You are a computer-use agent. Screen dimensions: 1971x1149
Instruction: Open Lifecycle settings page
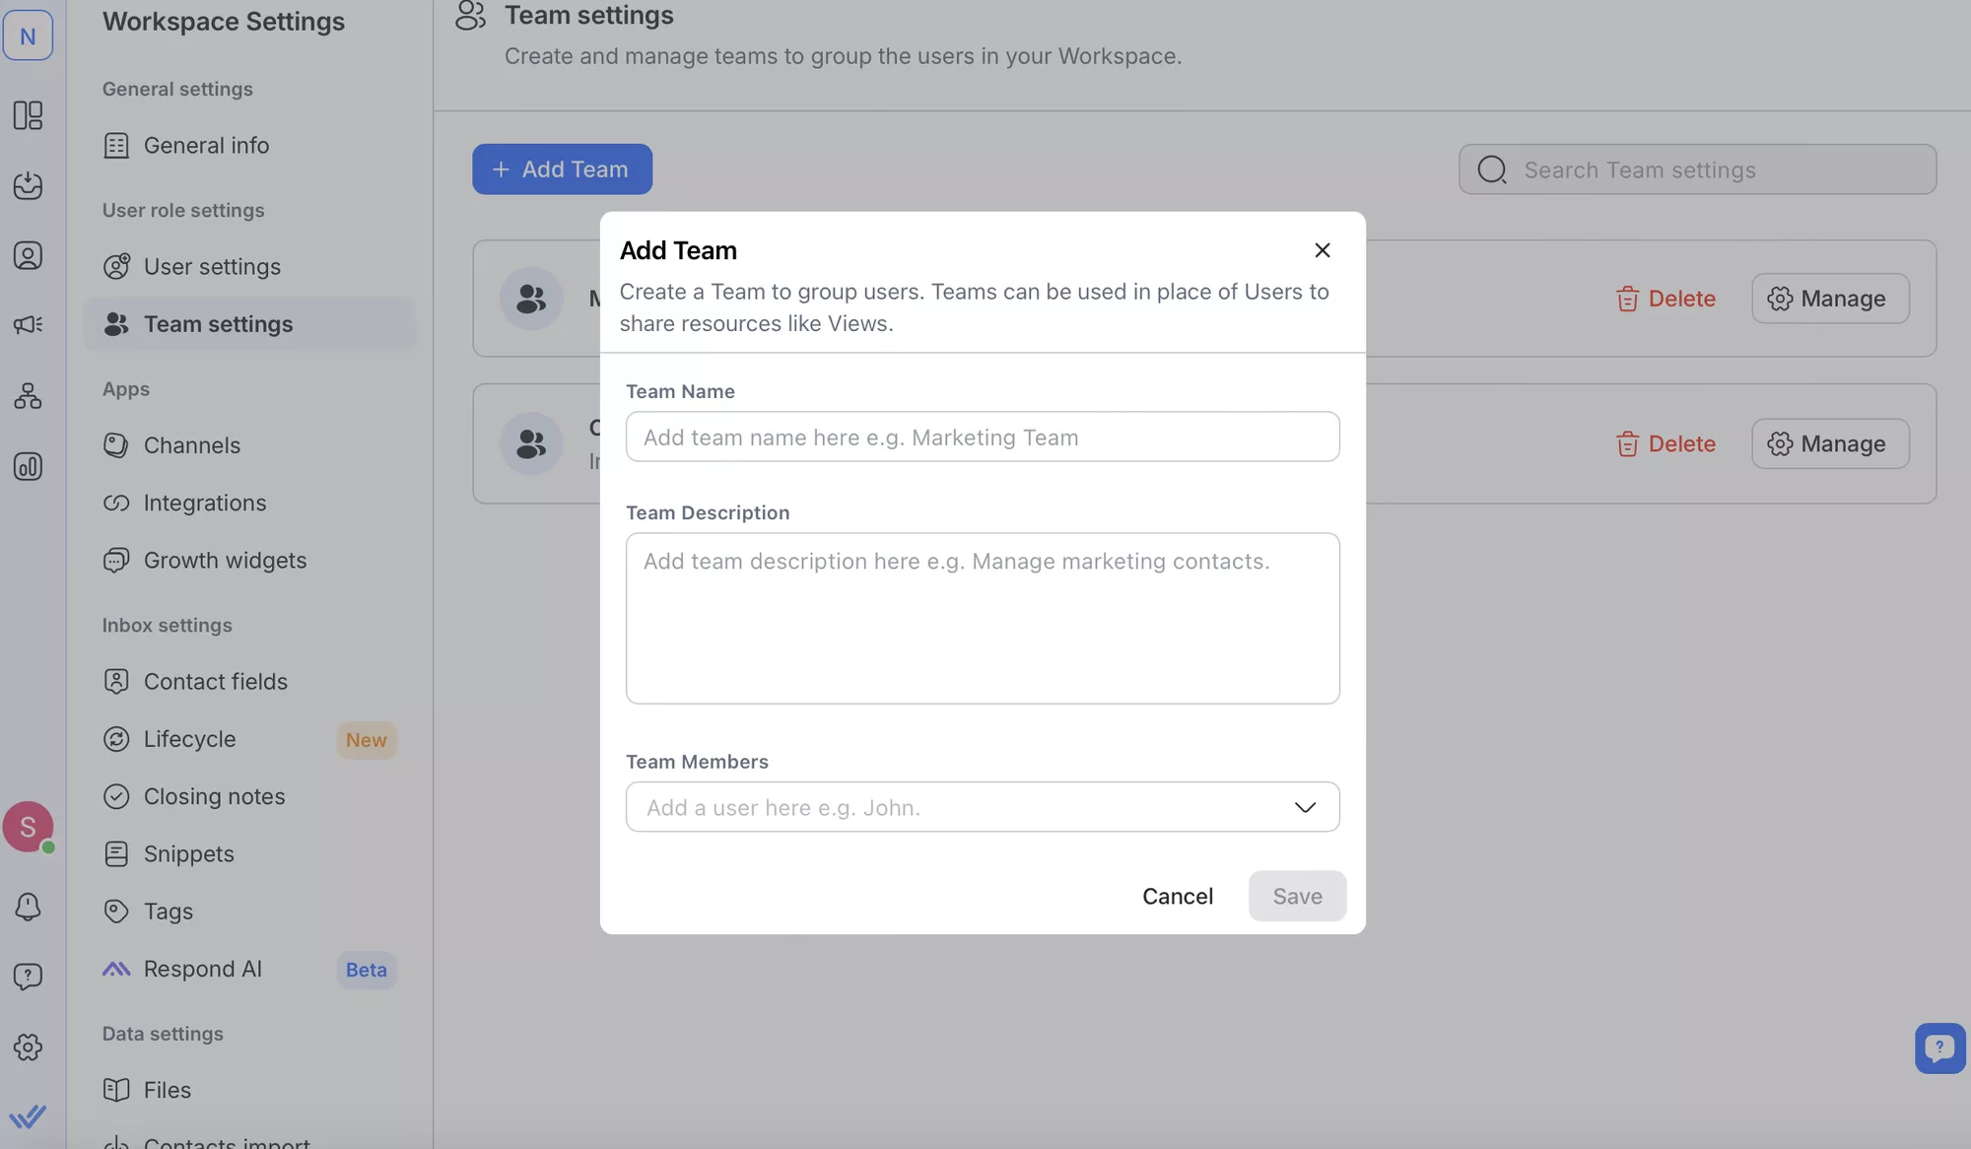click(189, 739)
